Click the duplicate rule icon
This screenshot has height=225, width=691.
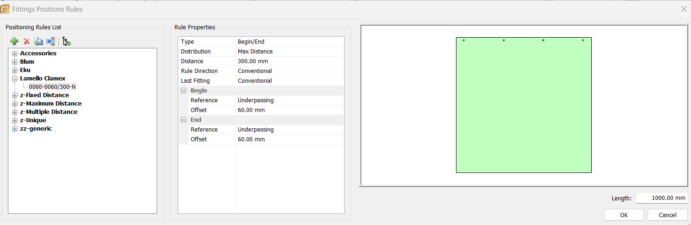coord(39,41)
